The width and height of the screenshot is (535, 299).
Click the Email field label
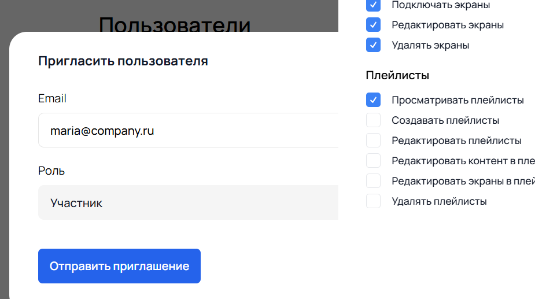pyautogui.click(x=52, y=99)
